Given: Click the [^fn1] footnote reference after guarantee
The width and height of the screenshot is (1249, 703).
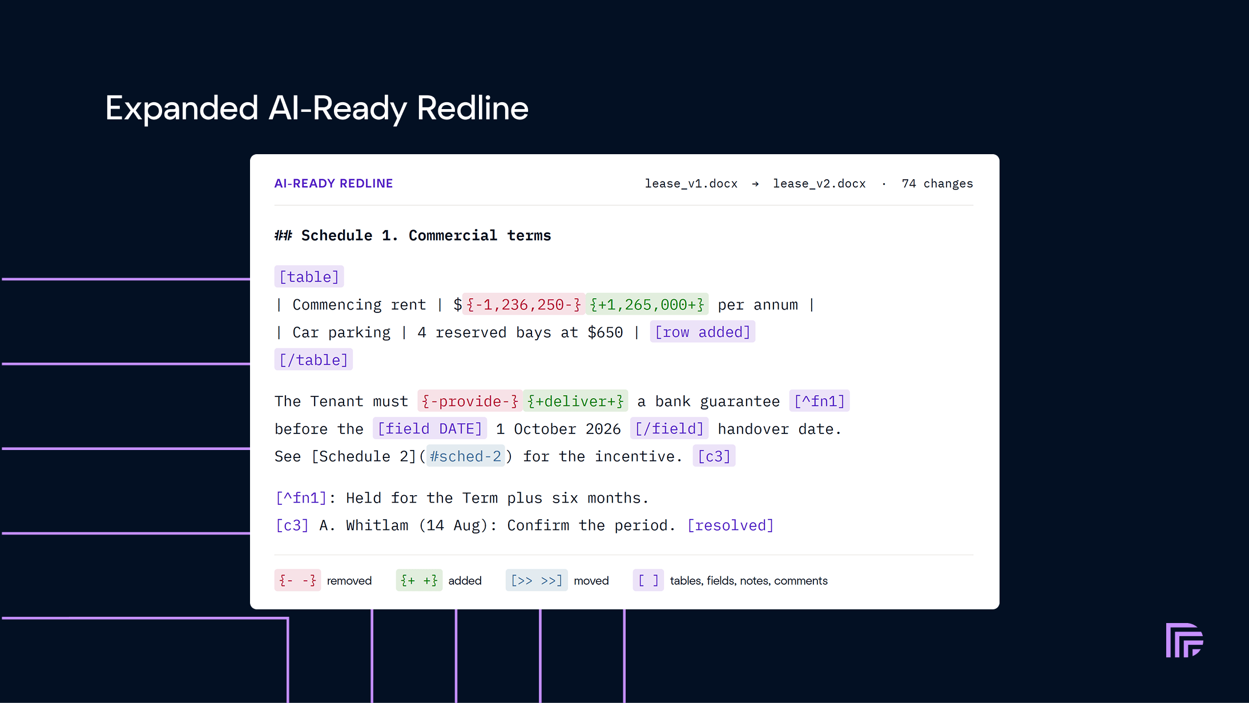Looking at the screenshot, I should tap(819, 401).
